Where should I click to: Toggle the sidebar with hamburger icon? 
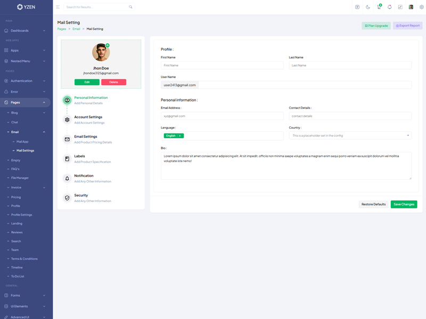click(58, 7)
